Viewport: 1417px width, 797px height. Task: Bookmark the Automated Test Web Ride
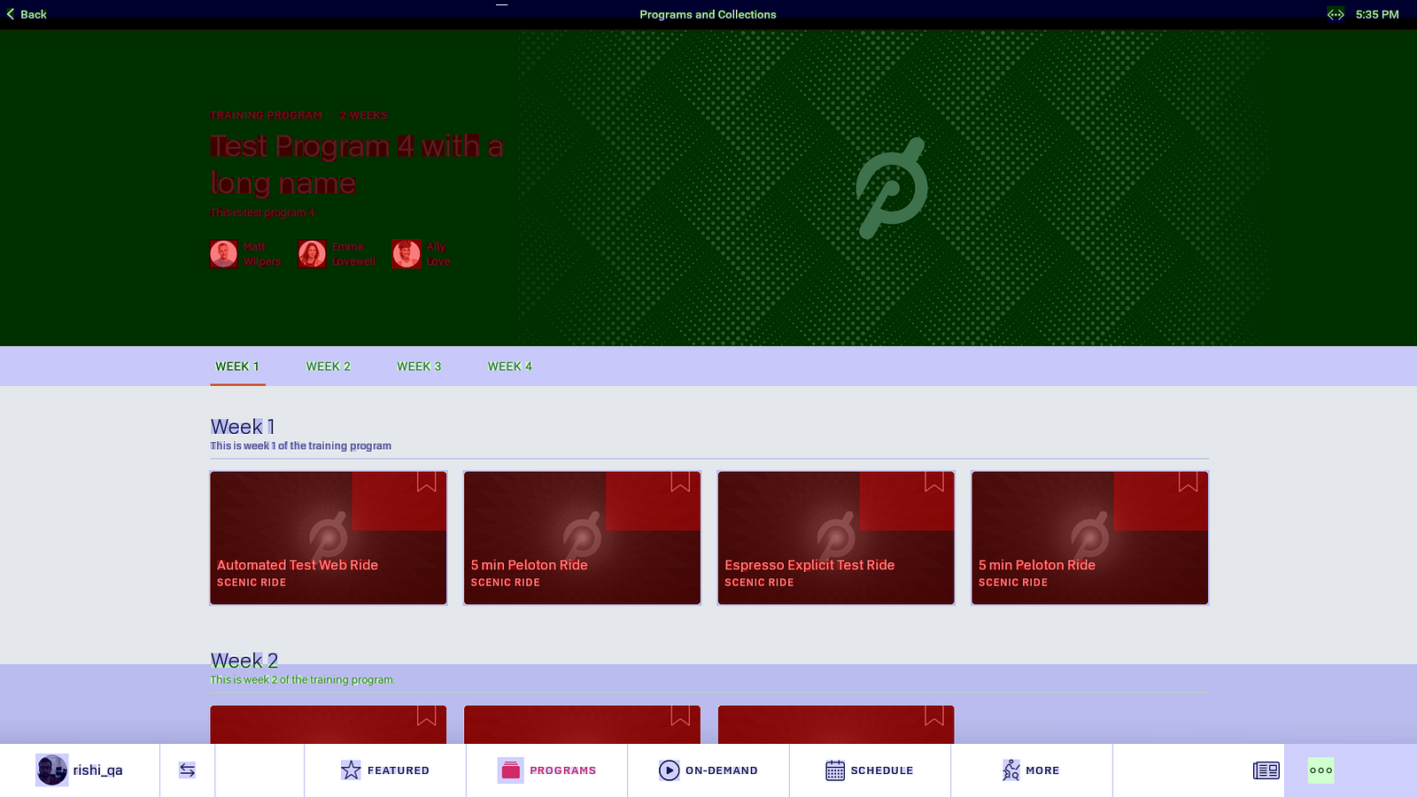[x=426, y=482]
